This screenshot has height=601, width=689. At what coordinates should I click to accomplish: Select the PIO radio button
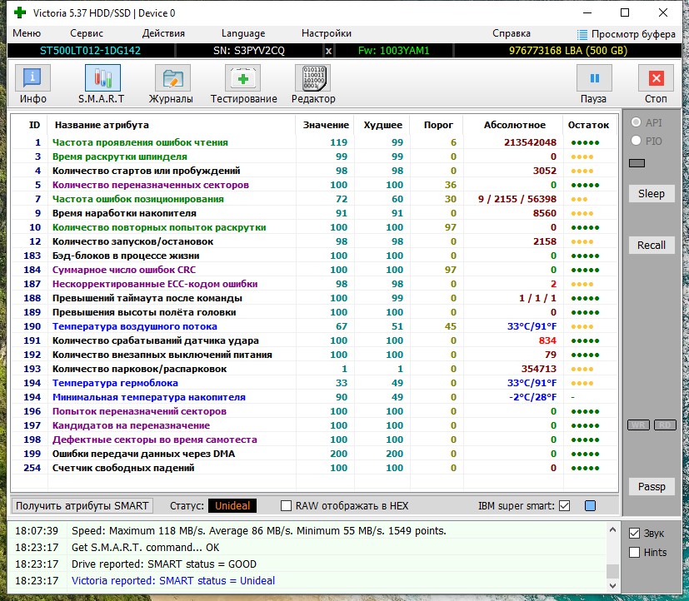636,141
